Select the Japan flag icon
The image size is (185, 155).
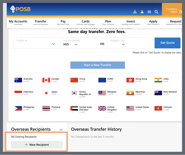point(46,93)
